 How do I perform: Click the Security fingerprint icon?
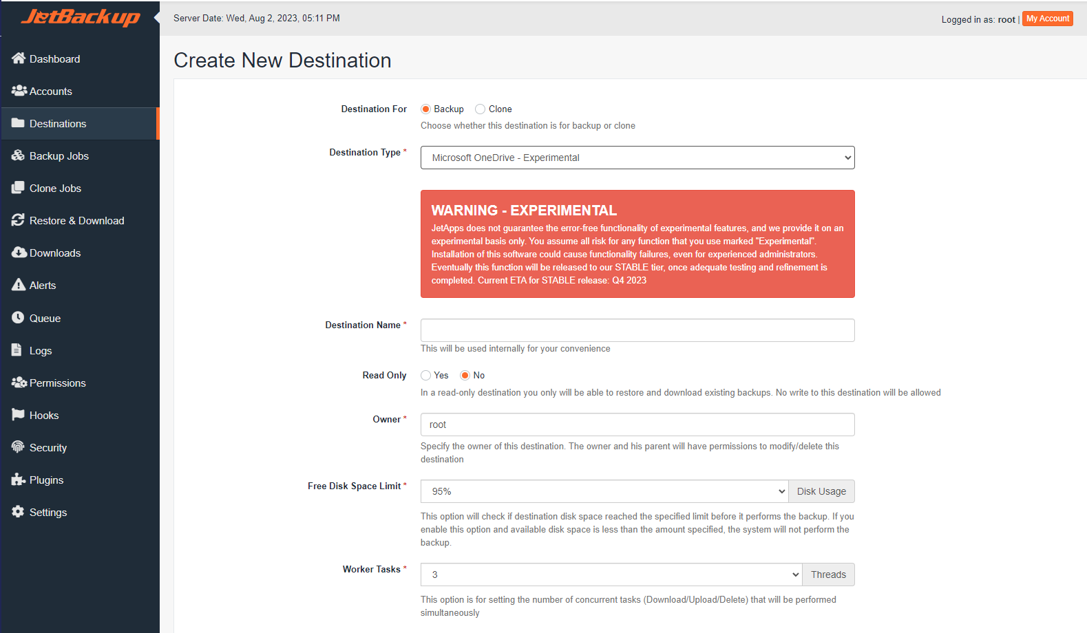click(18, 447)
